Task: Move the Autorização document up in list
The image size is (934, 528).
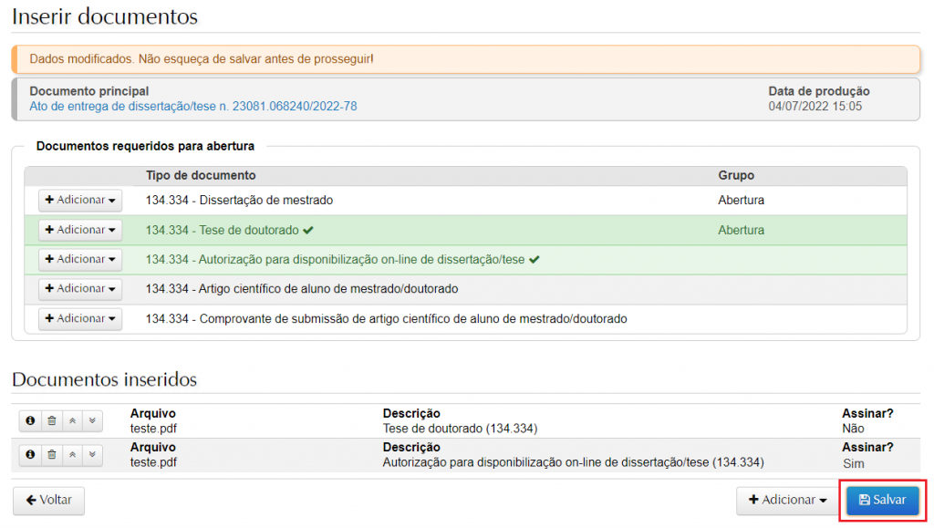Action: 72,454
